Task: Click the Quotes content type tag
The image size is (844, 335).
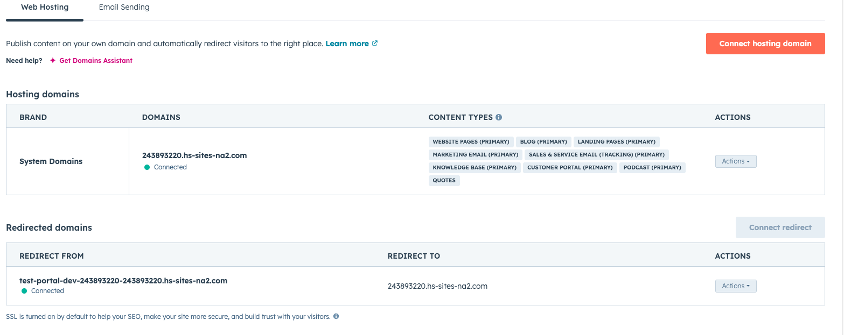Action: point(444,181)
